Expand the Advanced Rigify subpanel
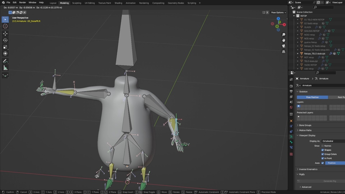Screen dimensions: 345x194 pyautogui.click(x=306, y=187)
